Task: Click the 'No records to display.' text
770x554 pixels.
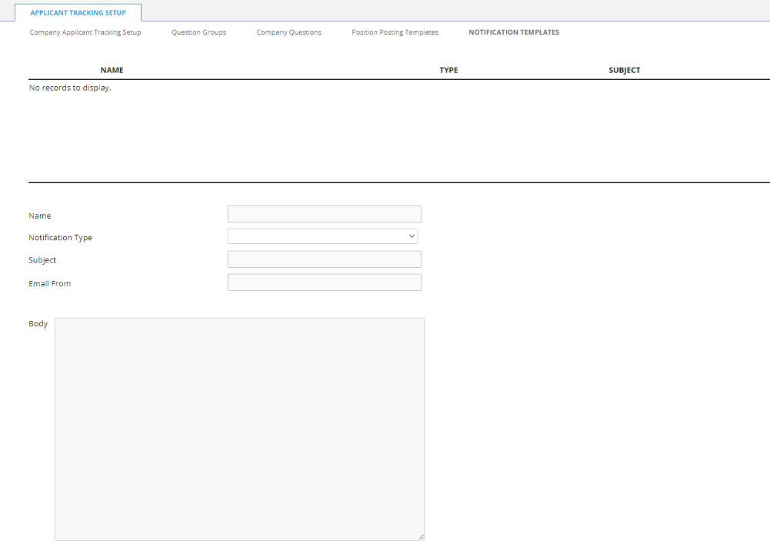Action: click(70, 88)
